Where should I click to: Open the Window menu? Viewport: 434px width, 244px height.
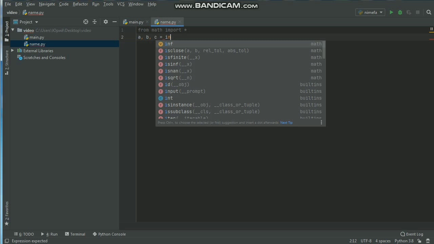(136, 4)
